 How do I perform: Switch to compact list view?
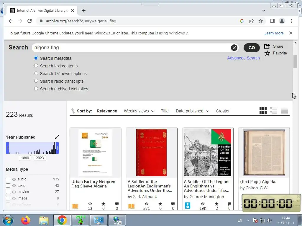coord(284,111)
